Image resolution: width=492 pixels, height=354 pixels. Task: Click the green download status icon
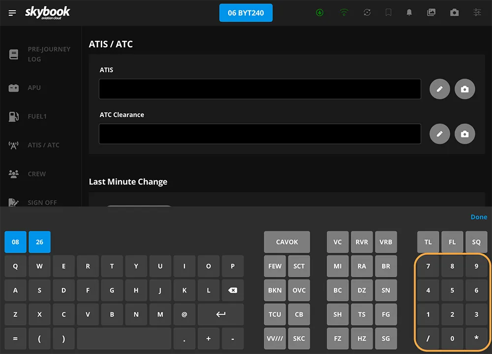pos(320,12)
